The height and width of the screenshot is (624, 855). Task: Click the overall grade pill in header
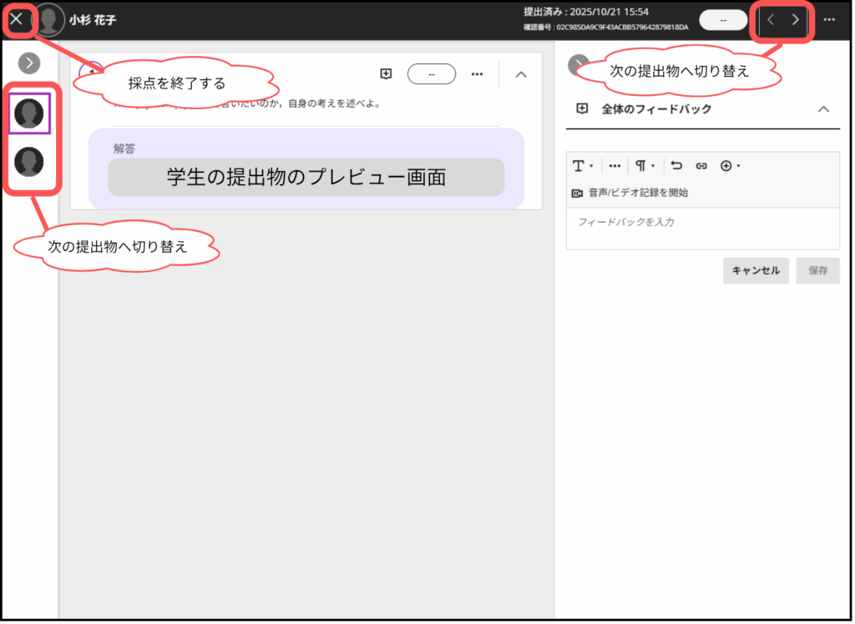(723, 20)
